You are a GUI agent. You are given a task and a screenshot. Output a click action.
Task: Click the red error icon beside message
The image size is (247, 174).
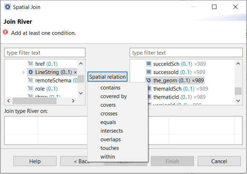[5, 32]
